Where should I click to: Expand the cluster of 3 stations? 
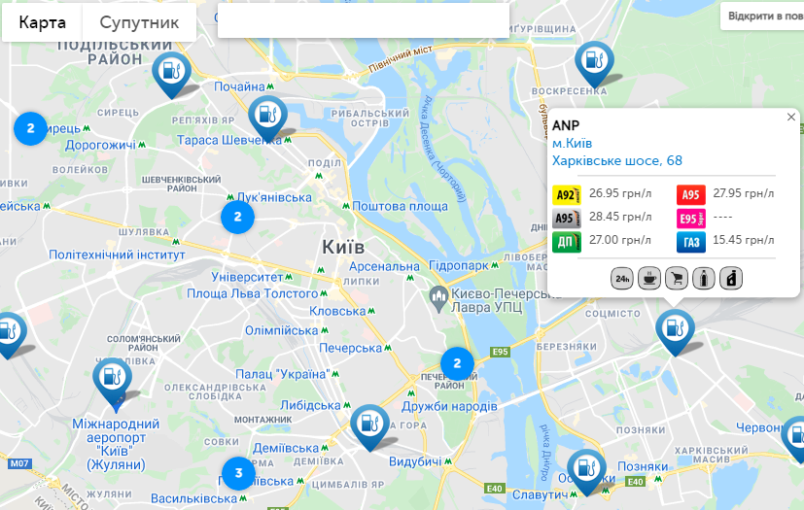238,473
